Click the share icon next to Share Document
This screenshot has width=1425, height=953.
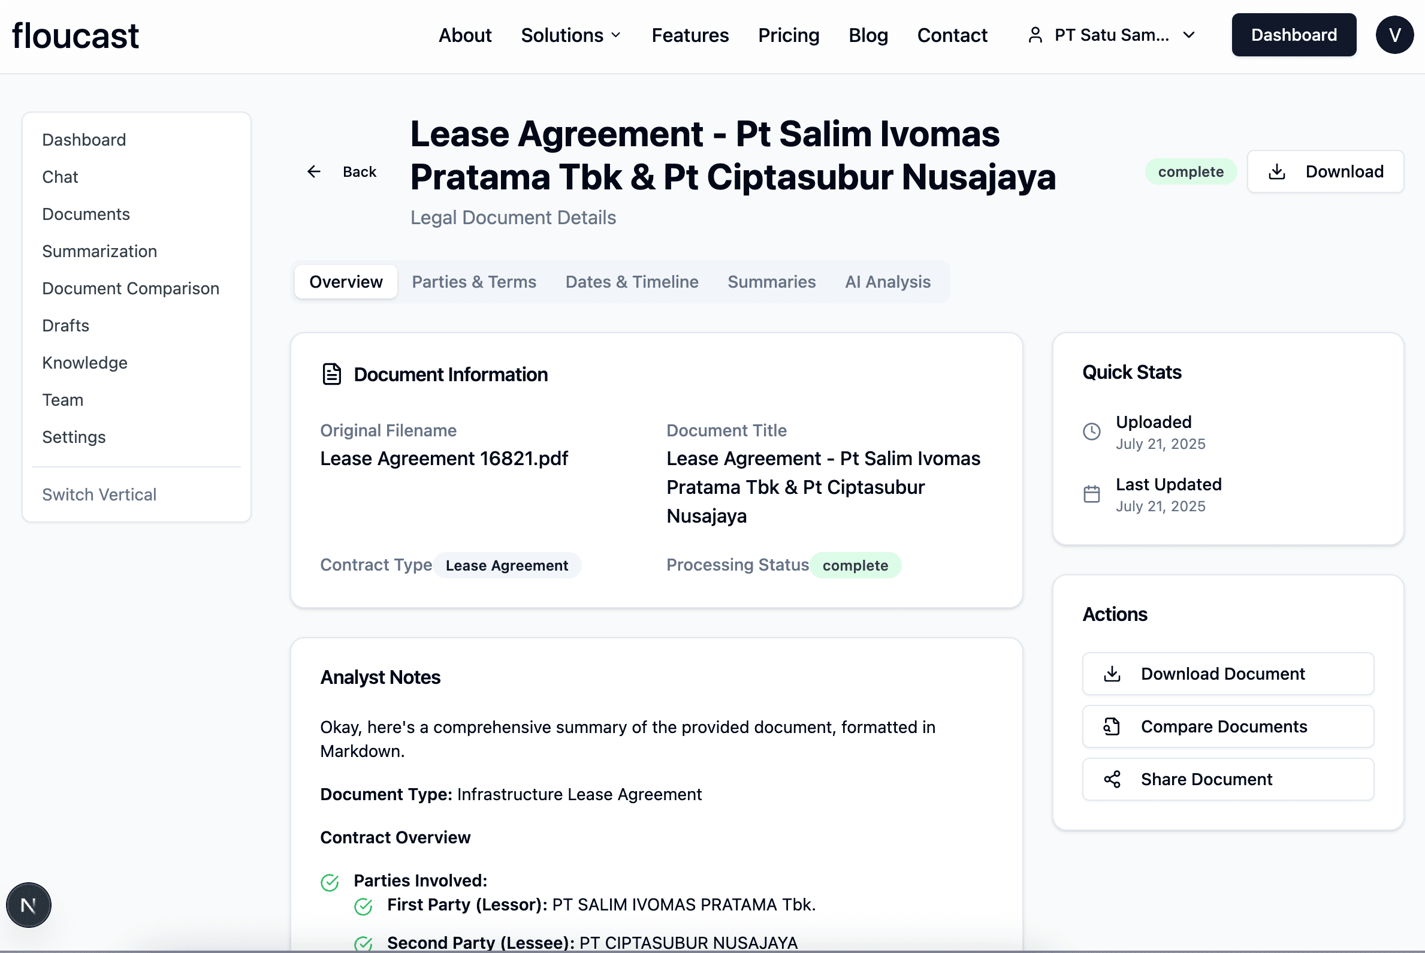(1112, 779)
